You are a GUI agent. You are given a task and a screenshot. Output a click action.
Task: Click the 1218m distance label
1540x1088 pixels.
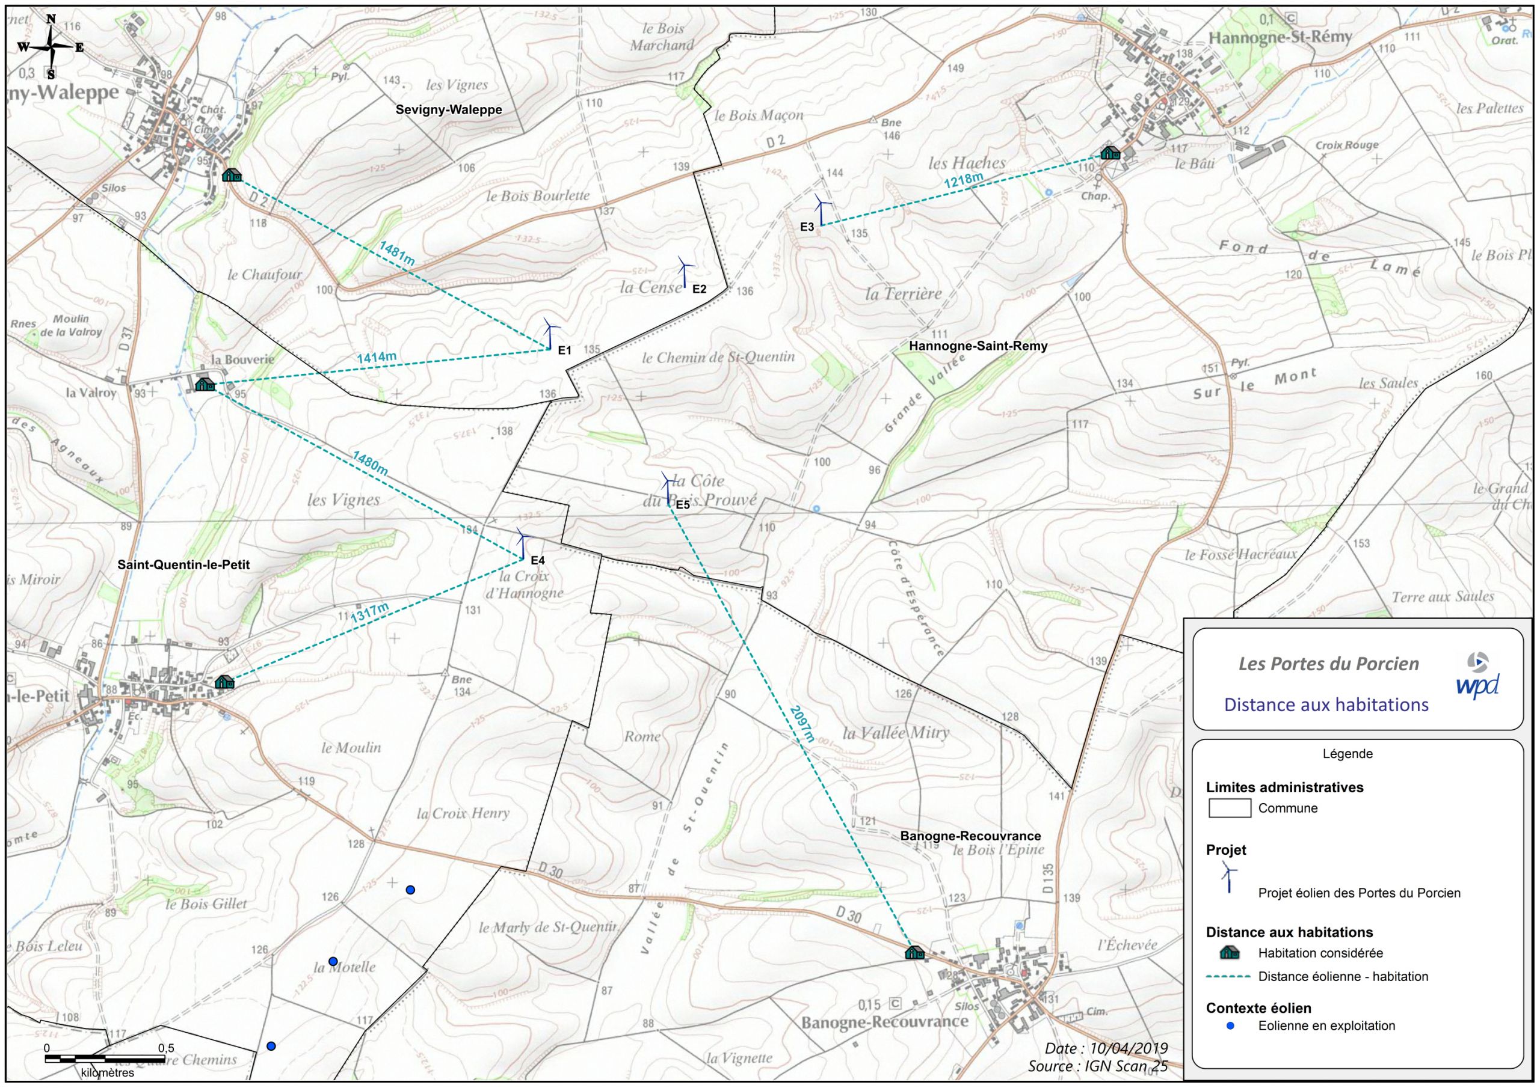point(964,179)
